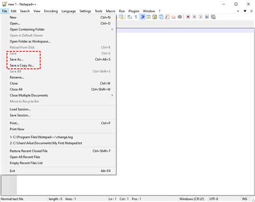
Task: Open document list triangle by menu bar
Action: coord(245,11)
